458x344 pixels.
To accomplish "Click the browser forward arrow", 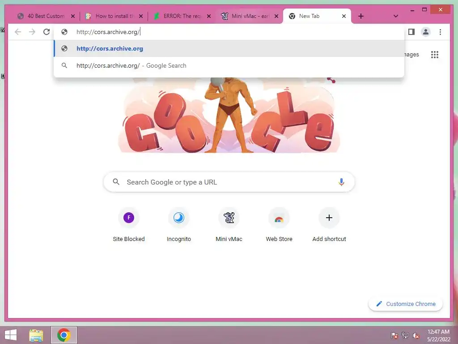I will 32,32.
